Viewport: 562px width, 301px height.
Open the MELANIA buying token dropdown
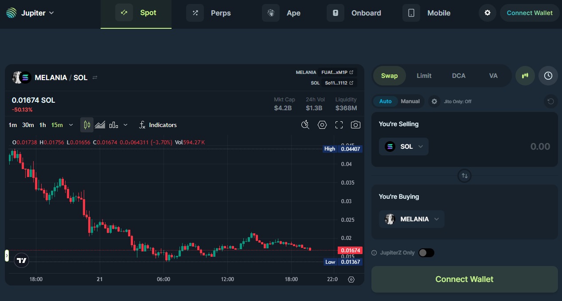coord(412,219)
